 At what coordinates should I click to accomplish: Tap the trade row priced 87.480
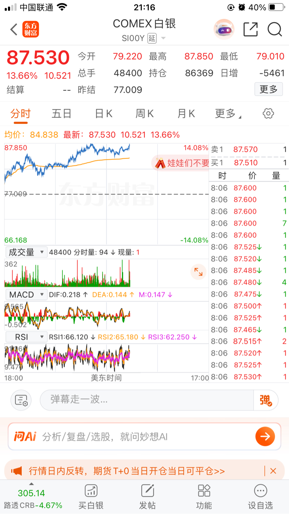pyautogui.click(x=249, y=282)
